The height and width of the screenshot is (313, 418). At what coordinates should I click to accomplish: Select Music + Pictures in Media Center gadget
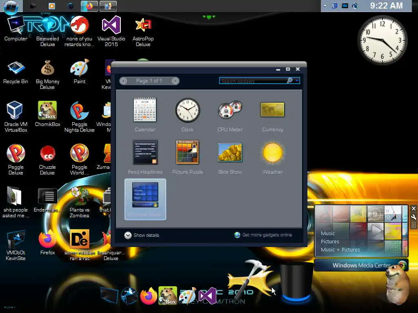pos(340,250)
